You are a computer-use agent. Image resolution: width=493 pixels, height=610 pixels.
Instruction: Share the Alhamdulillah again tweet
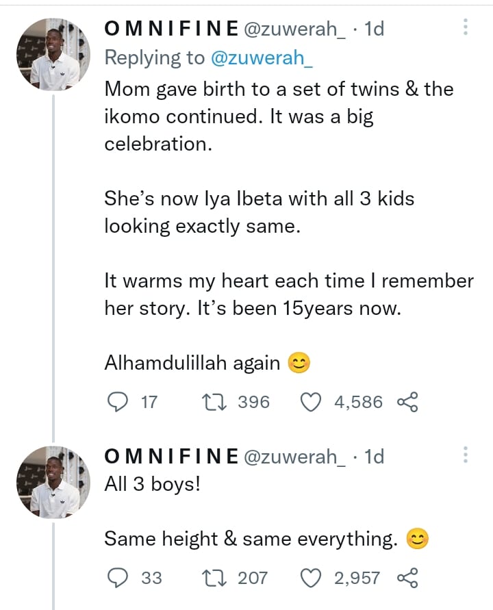click(407, 402)
